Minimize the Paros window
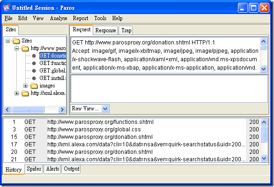274x187 pixels. click(x=242, y=7)
